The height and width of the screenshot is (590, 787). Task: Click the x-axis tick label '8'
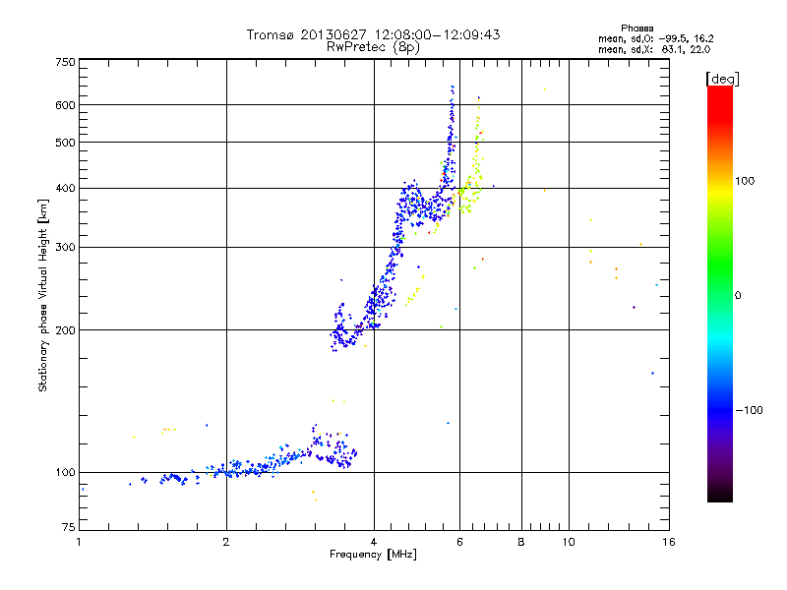coord(521,542)
